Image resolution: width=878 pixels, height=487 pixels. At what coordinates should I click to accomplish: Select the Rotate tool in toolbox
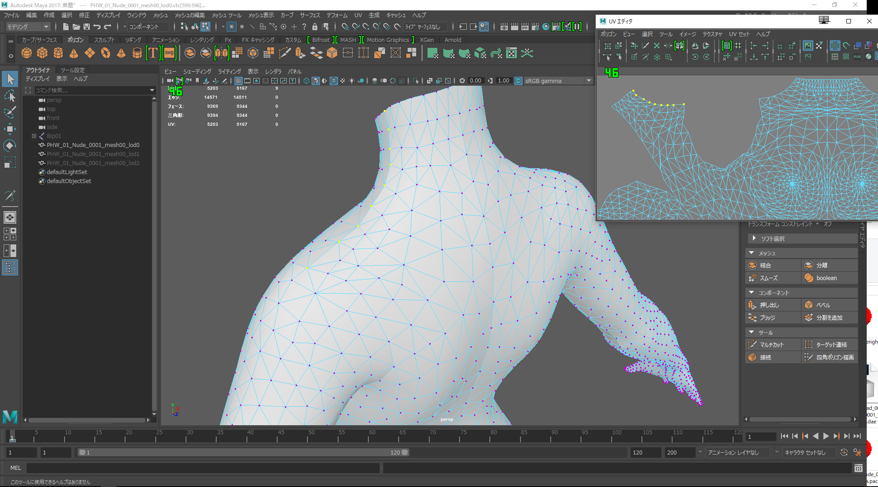[x=10, y=146]
